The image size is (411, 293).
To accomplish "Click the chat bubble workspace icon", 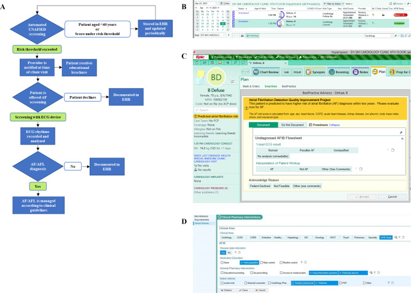I will click(x=243, y=63).
